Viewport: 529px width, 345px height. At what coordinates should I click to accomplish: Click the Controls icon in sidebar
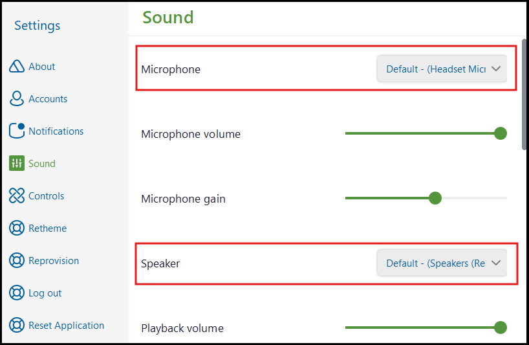tap(17, 196)
